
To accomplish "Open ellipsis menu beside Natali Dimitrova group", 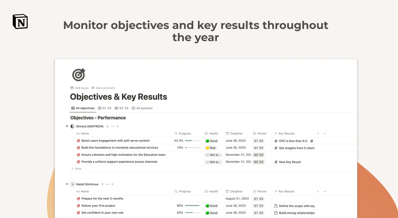I will [x=107, y=184].
